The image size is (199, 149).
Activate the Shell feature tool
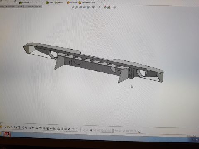(49, 2)
